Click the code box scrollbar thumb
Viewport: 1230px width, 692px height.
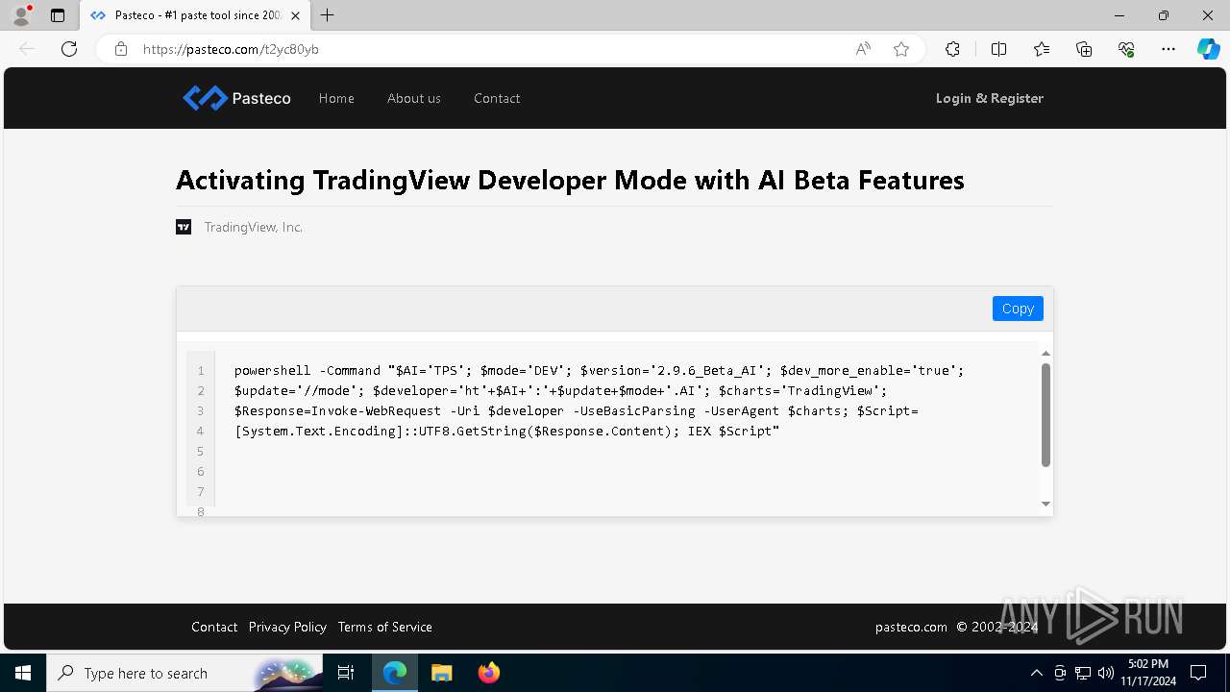1045,414
